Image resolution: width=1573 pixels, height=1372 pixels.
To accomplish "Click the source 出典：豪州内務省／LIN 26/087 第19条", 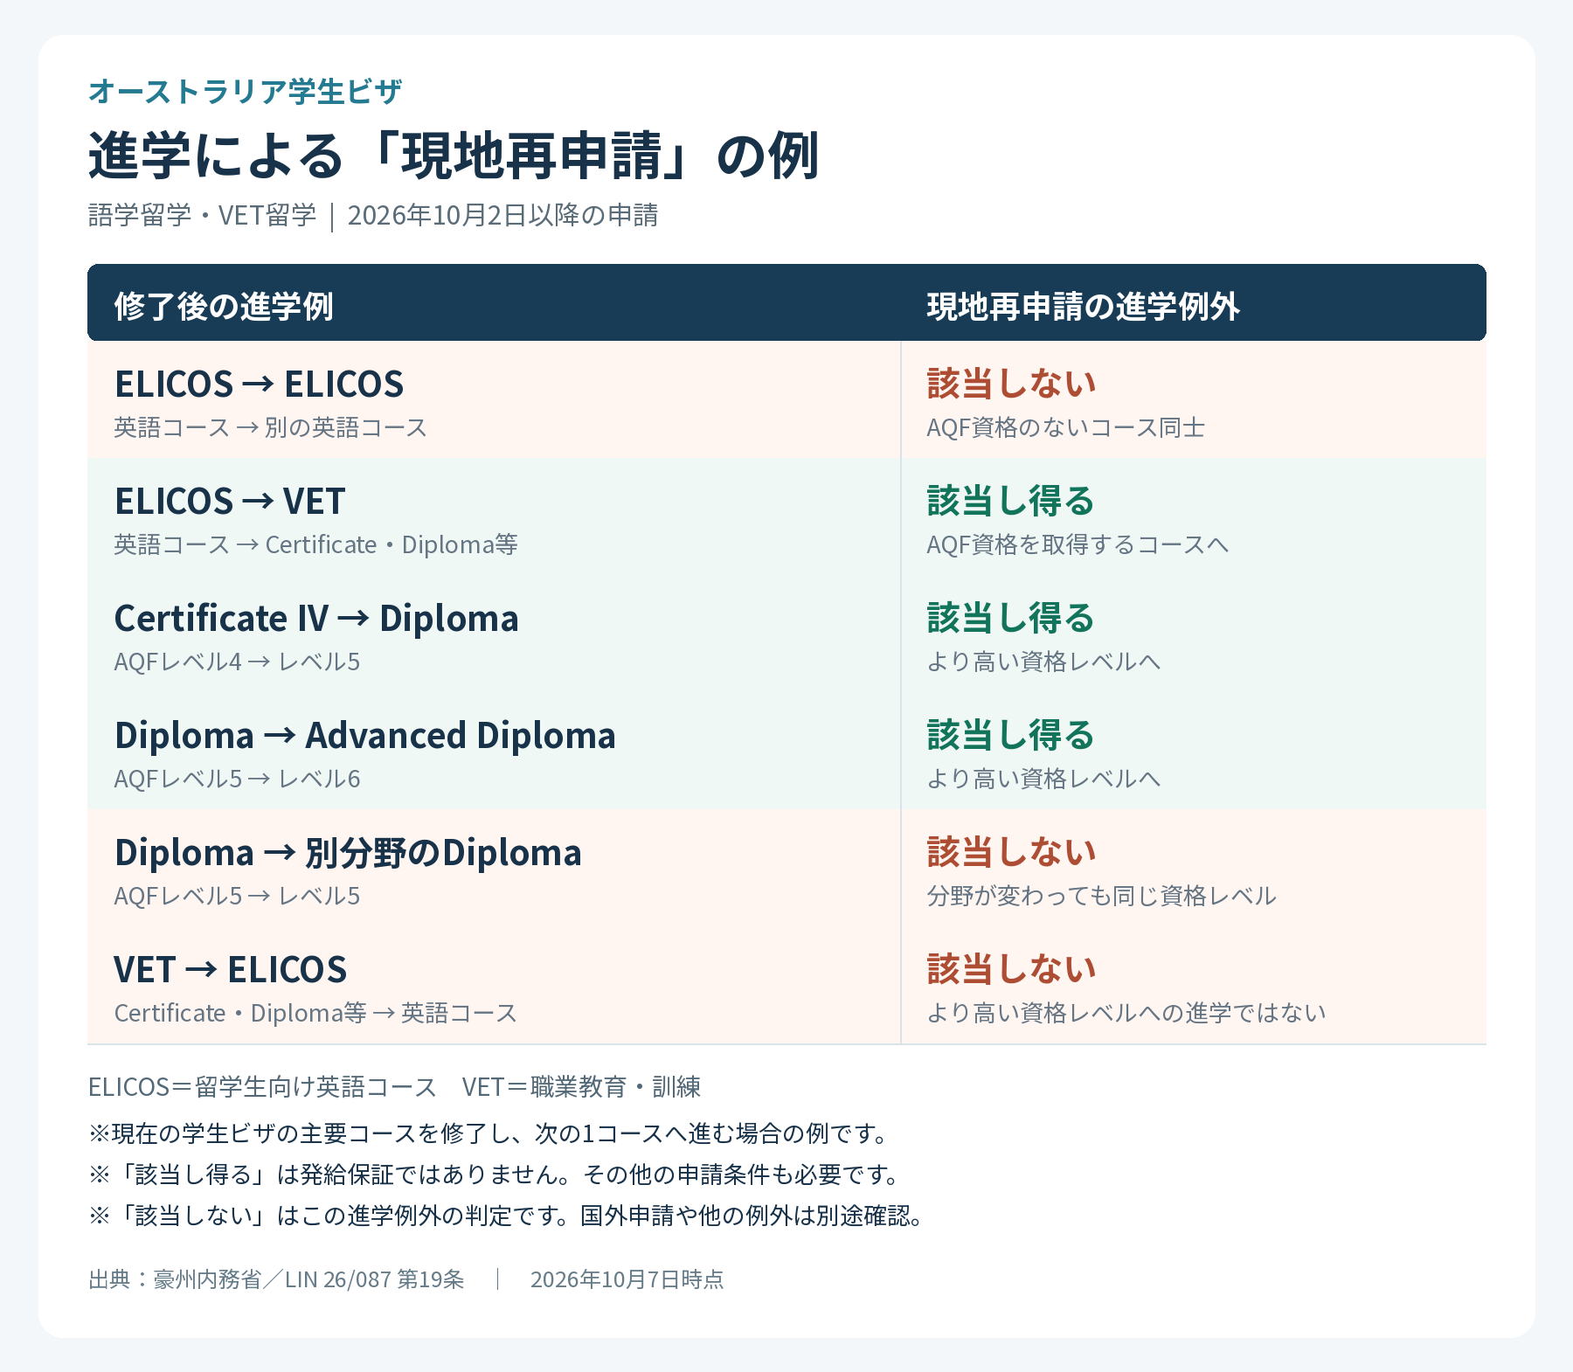I will (276, 1279).
